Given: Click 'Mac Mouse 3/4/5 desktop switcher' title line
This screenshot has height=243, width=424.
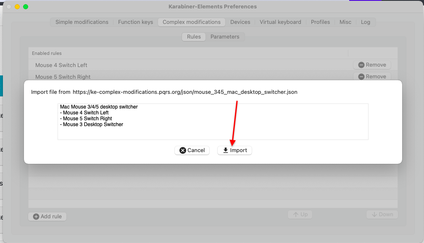Looking at the screenshot, I should tap(99, 107).
